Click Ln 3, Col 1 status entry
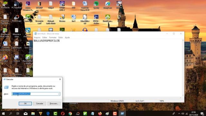Viewport: 206px width, 116px height. point(140,101)
